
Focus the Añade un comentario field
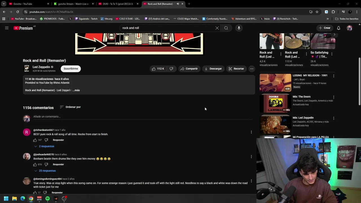[143, 117]
